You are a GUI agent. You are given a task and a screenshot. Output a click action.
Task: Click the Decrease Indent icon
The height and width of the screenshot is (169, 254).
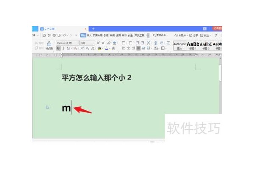[x=138, y=43]
